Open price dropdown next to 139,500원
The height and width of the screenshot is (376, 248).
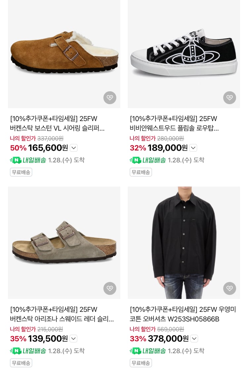point(73,339)
